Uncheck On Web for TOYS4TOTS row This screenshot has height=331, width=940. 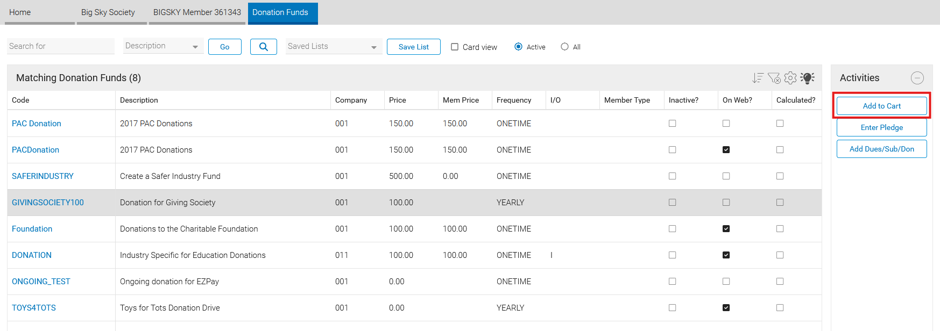[726, 308]
